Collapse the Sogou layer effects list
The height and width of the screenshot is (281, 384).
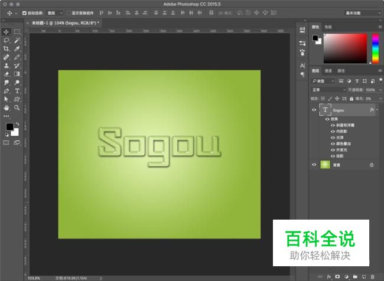pos(377,110)
